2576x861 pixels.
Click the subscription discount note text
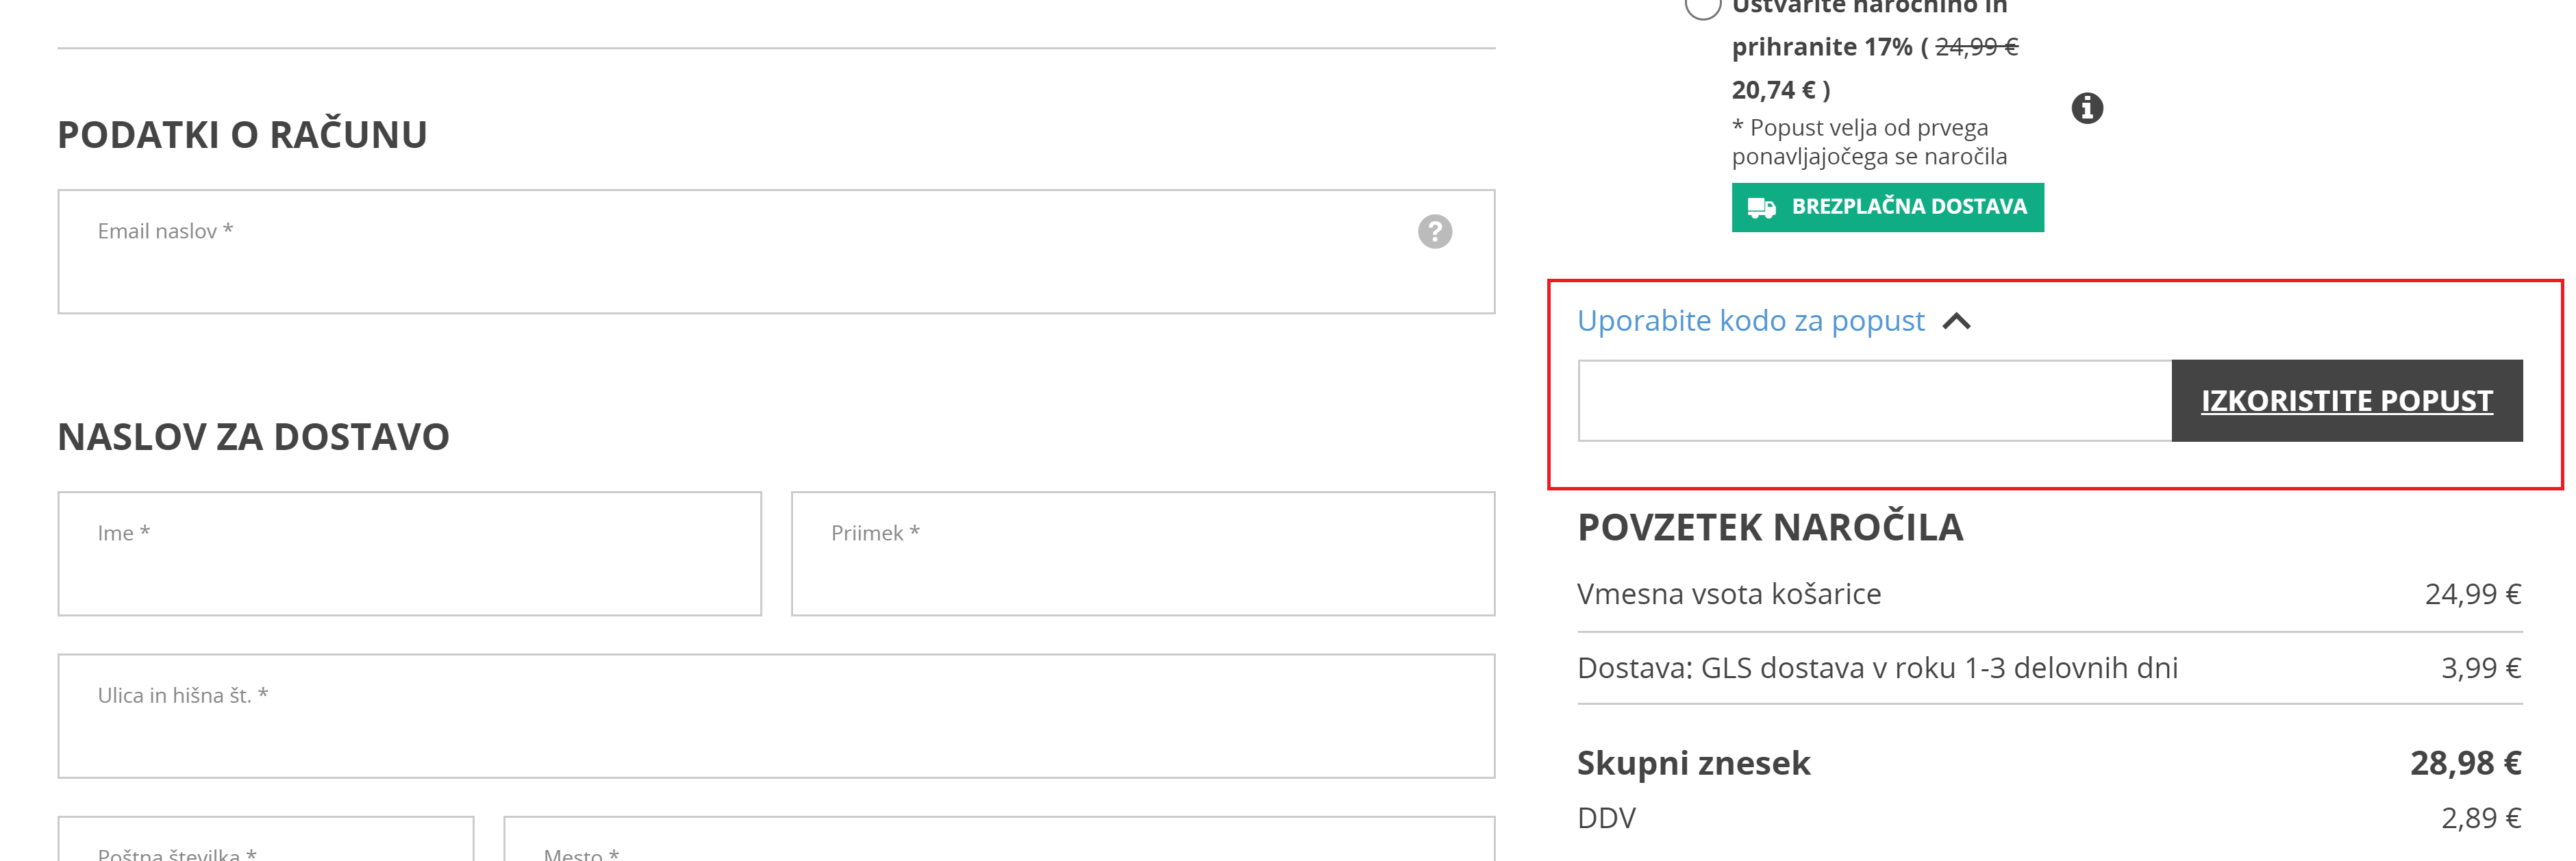pos(1869,143)
